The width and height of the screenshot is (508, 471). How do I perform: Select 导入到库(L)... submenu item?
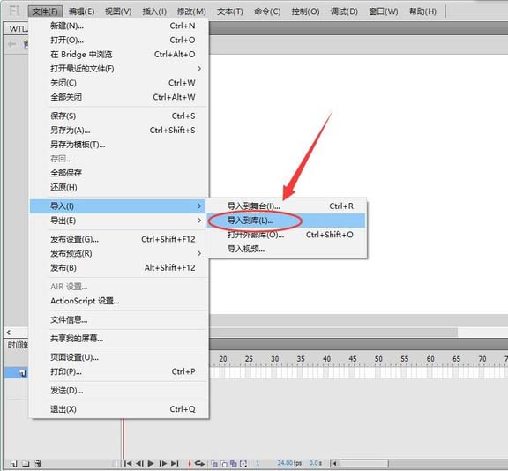tap(287, 221)
